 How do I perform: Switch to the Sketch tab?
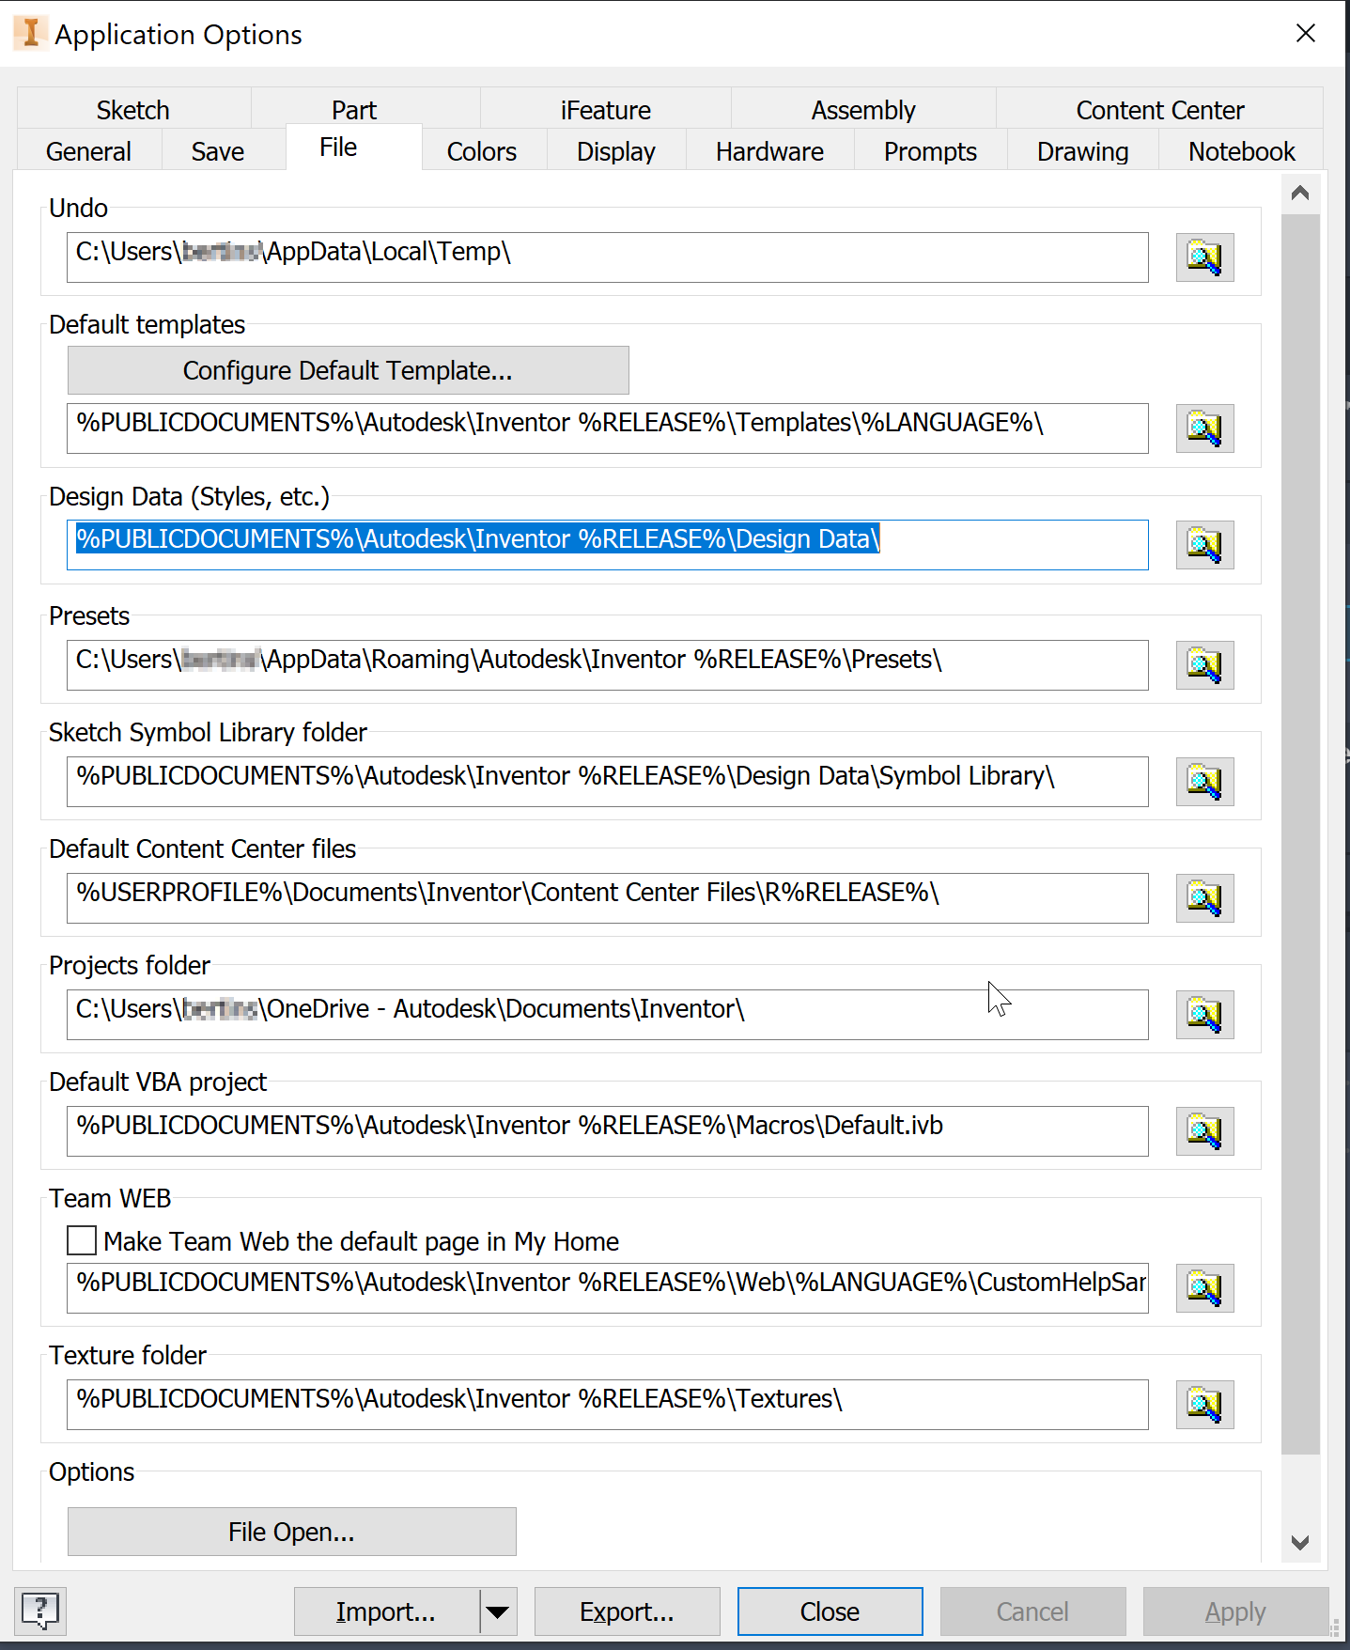133,110
